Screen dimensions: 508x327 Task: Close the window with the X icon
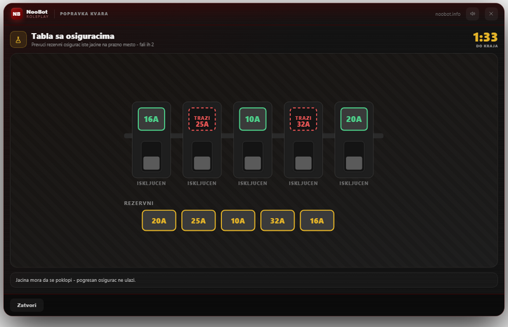491,14
